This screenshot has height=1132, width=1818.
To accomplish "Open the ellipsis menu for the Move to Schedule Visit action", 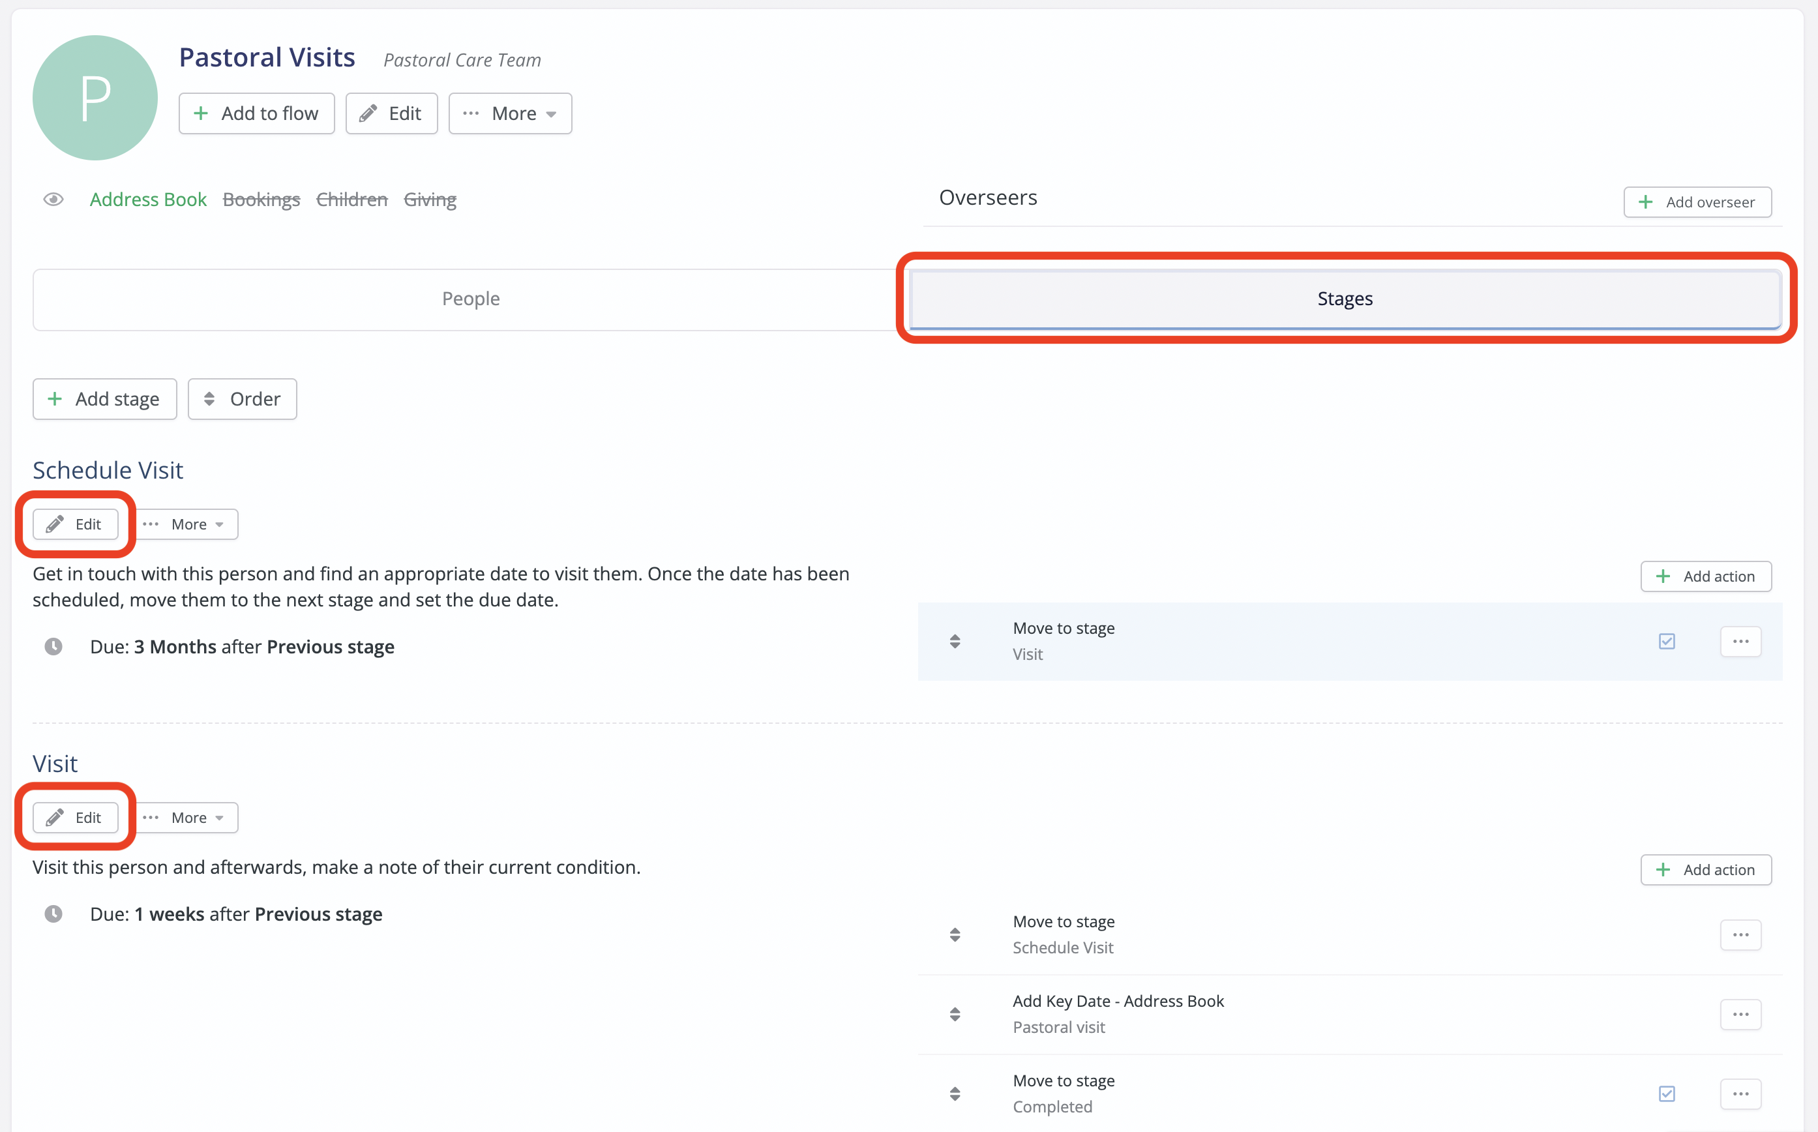I will point(1740,935).
